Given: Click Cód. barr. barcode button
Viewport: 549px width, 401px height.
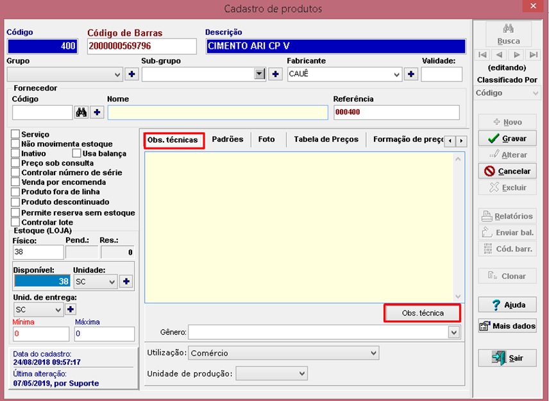Looking at the screenshot, I should [x=507, y=249].
